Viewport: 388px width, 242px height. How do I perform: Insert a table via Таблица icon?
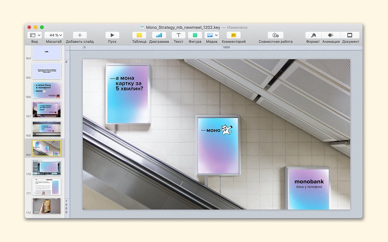139,35
